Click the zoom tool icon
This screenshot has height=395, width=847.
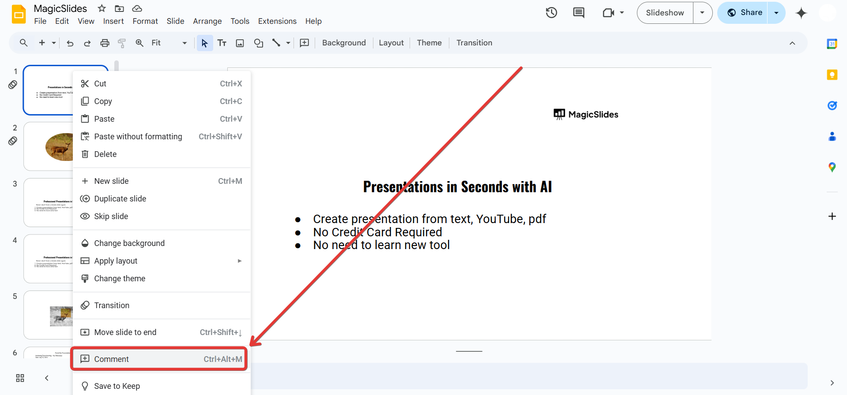139,43
